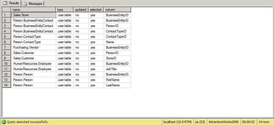Viewport: 274px width, 125px height.
Task: Click Person.BusinessEntityContact in row 3
Action: (x=33, y=26)
